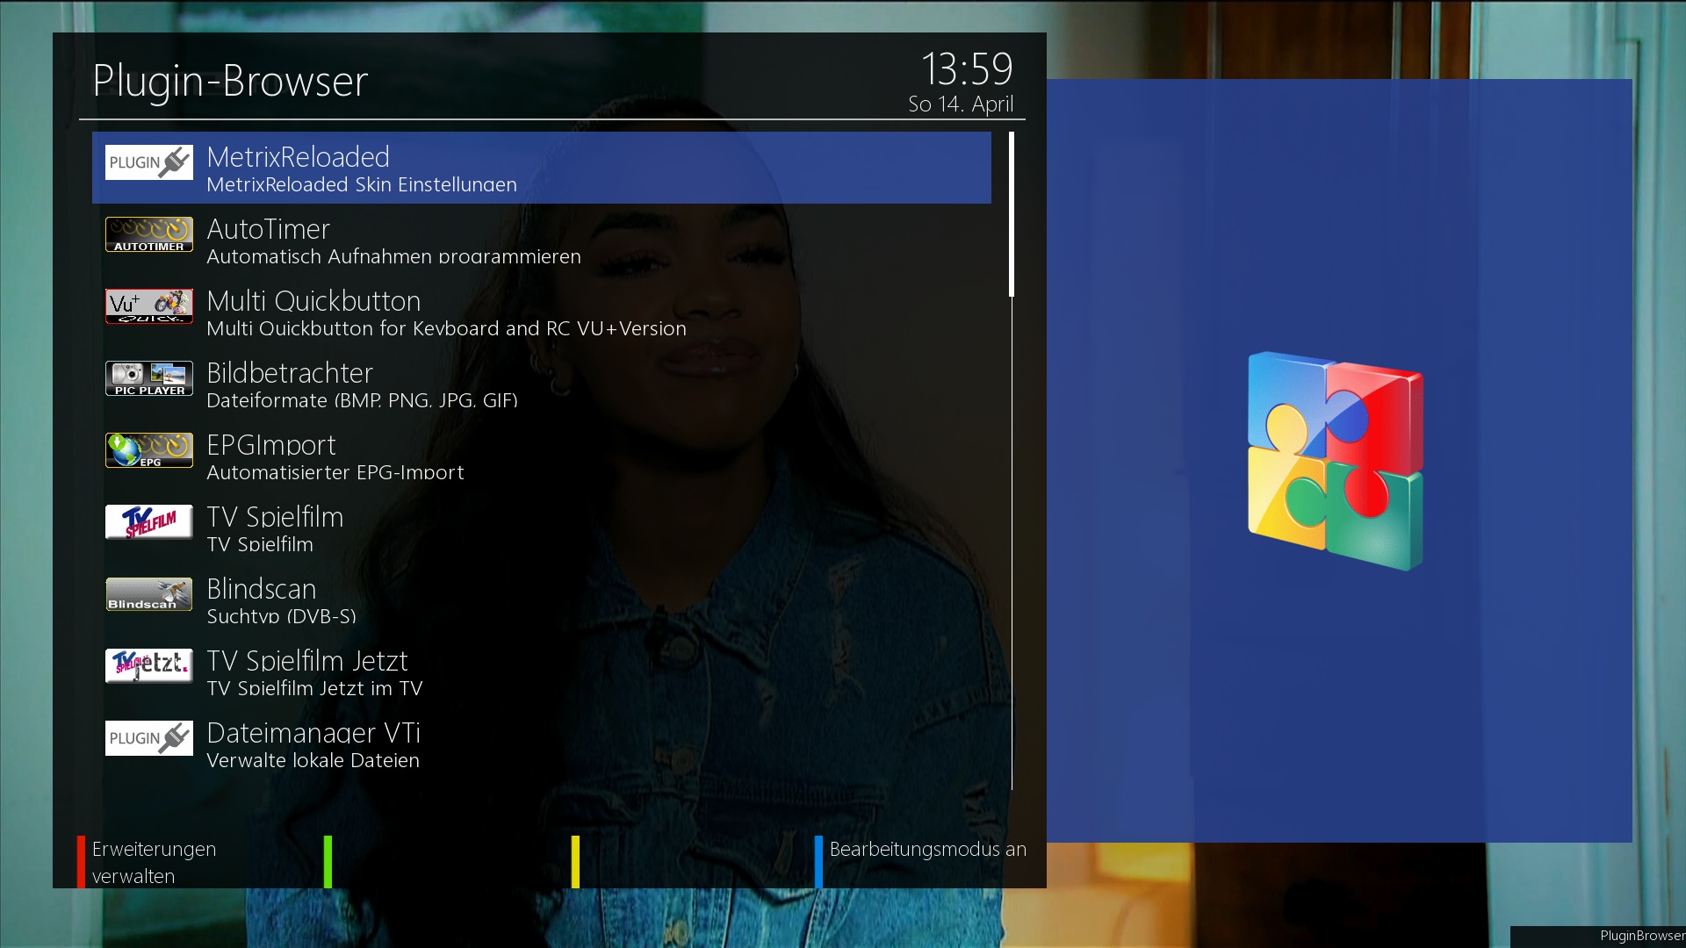Click the Pic Player Bildbetrachter icon
The height and width of the screenshot is (948, 1686).
tap(148, 378)
